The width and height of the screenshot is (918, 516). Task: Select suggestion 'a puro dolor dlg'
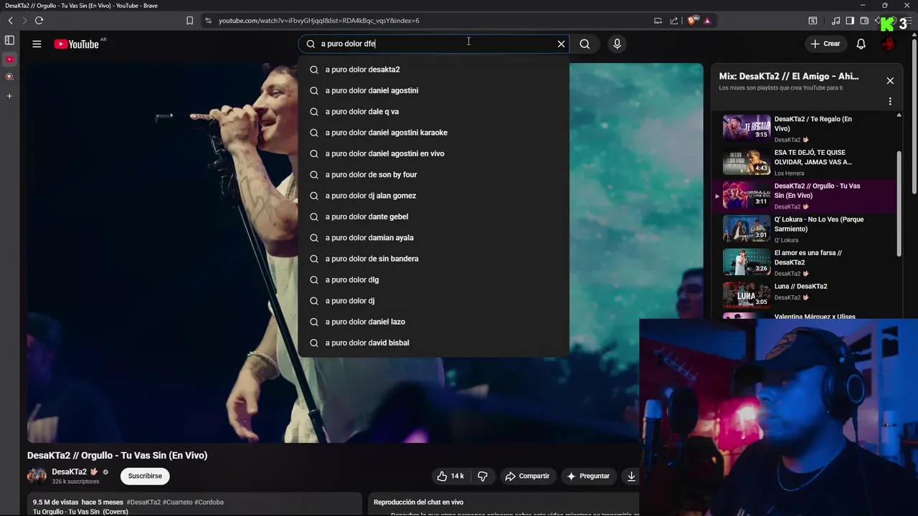click(x=433, y=279)
